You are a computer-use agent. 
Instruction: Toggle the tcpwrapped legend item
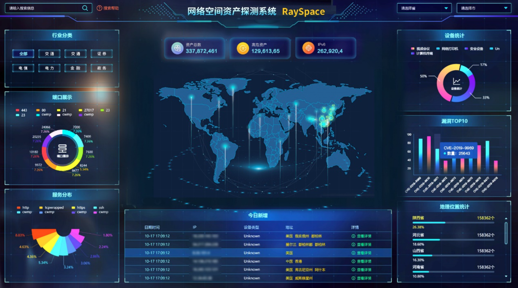pyautogui.click(x=51, y=208)
